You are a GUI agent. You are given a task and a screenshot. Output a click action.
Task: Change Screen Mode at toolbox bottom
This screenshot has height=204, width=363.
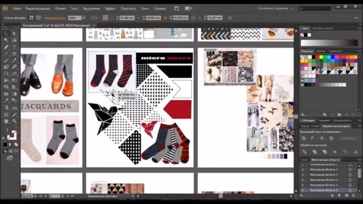(10, 158)
